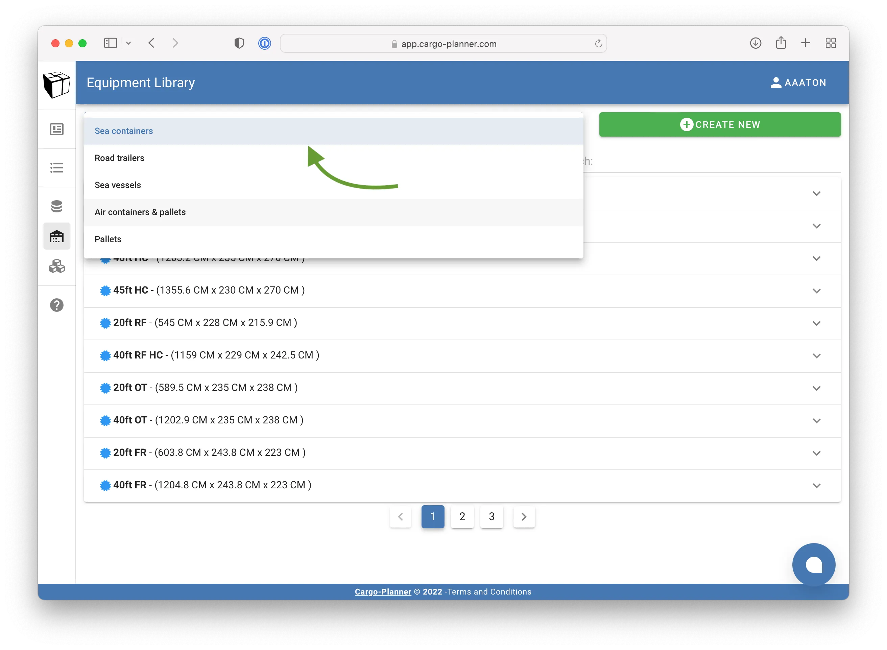Open the database stack sidebar icon
This screenshot has height=650, width=887.
(x=56, y=206)
